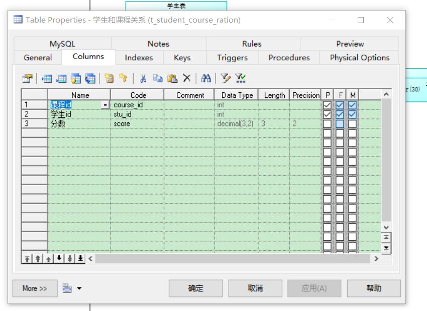Viewport: 427px width, 311px height.
Task: Open the Physical Options tab
Action: [360, 58]
